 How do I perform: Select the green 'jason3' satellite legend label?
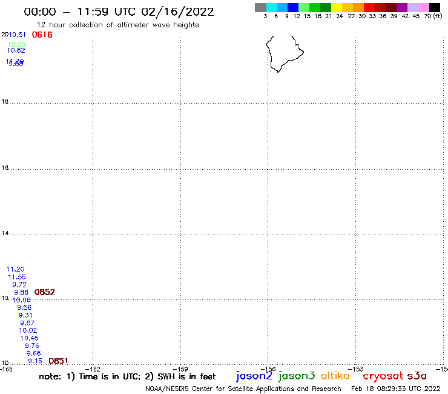297,376
